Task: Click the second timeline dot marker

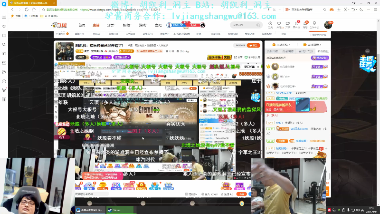Action: 143,203
